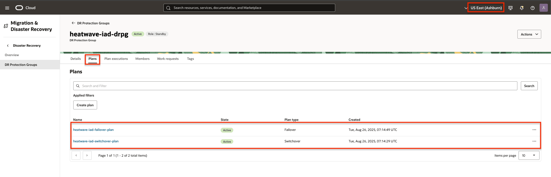Click the Search button
The height and width of the screenshot is (177, 551).
[529, 86]
